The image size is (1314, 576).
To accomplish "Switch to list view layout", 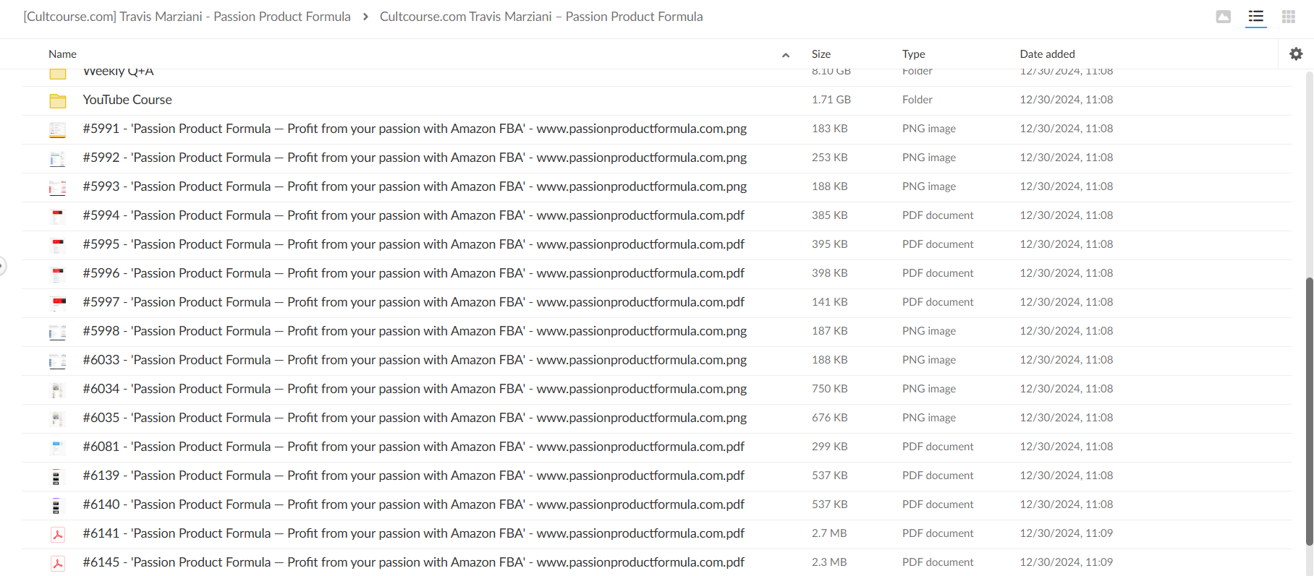I will pos(1256,17).
